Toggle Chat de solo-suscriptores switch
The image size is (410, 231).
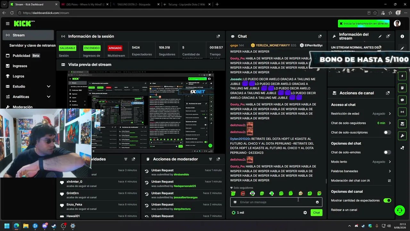coord(387,133)
